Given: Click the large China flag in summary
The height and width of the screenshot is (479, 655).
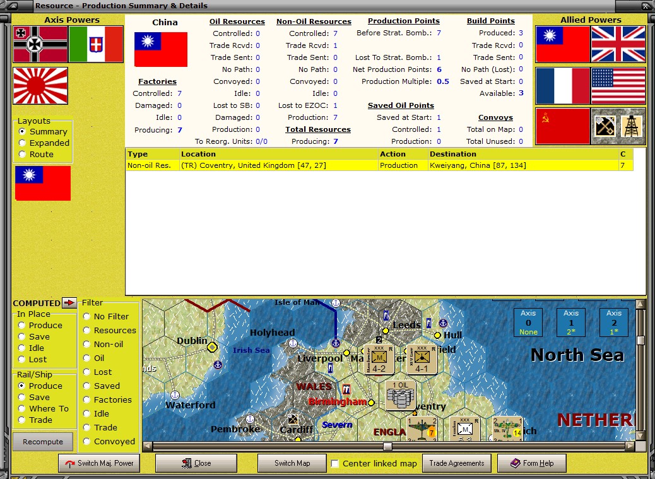Looking at the screenshot, I should point(161,49).
